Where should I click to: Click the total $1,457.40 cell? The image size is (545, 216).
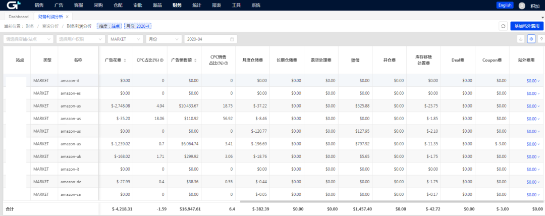(362, 209)
